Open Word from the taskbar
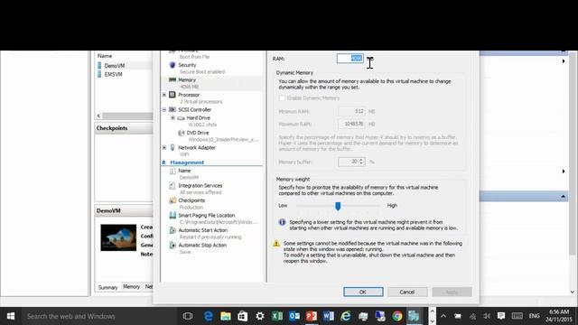This screenshot has width=578, height=325. pyautogui.click(x=329, y=316)
